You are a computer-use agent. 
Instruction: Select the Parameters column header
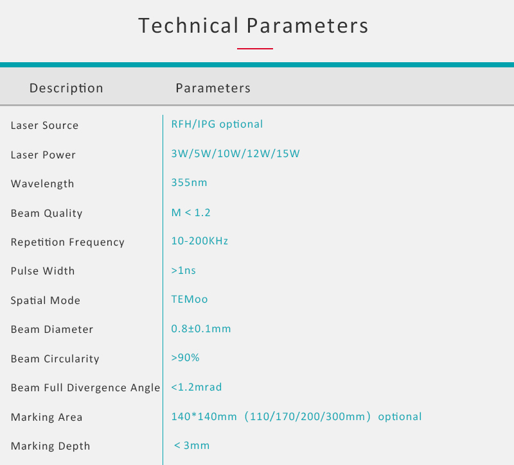coord(213,88)
